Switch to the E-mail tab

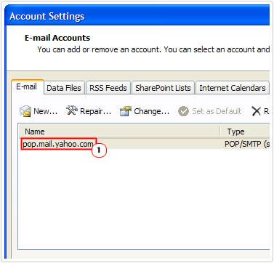pyautogui.click(x=27, y=86)
